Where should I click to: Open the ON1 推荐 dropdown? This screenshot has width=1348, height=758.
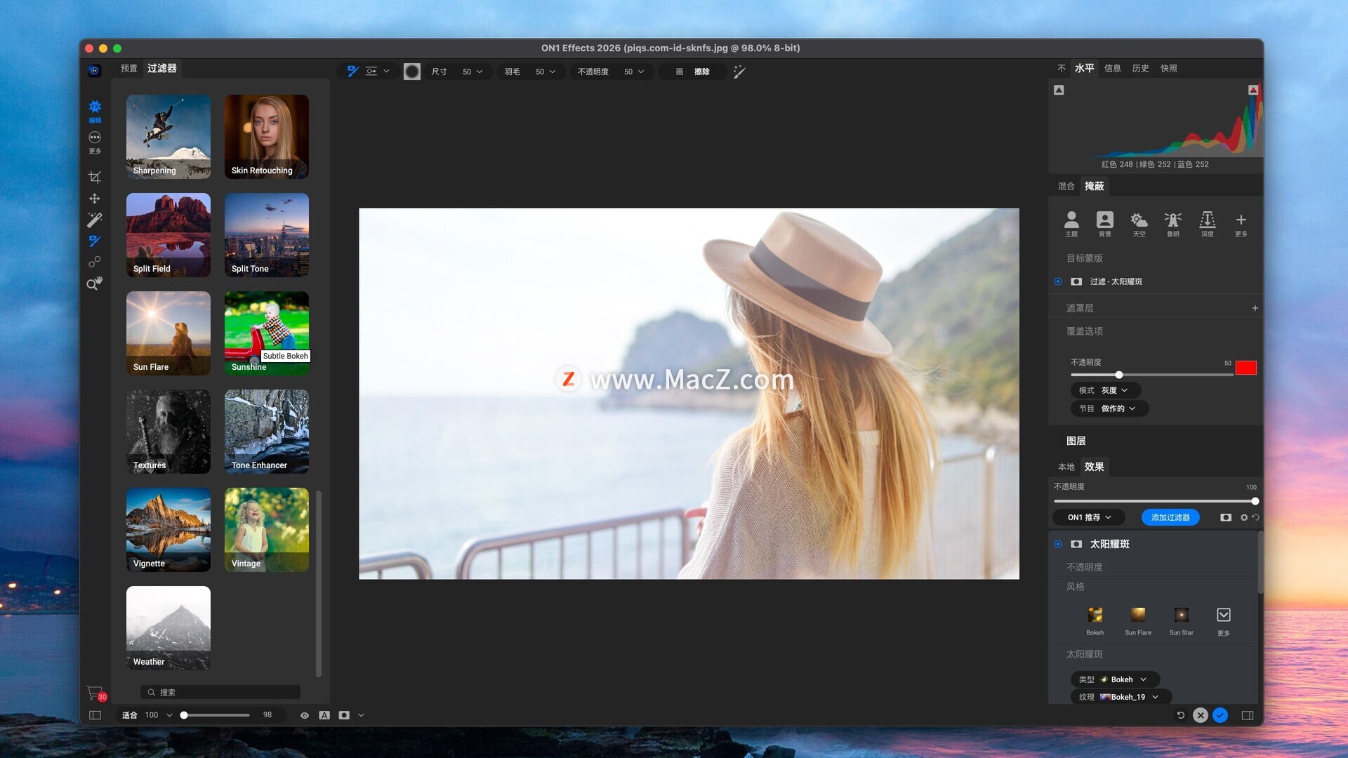[1089, 517]
